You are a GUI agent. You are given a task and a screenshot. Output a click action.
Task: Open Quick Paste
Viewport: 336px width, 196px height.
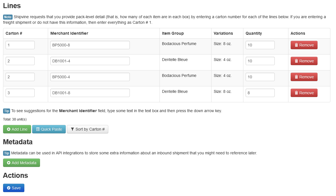(x=49, y=129)
